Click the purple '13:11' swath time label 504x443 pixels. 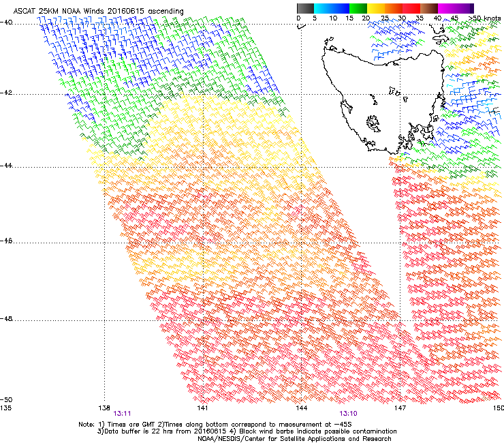coord(122,414)
